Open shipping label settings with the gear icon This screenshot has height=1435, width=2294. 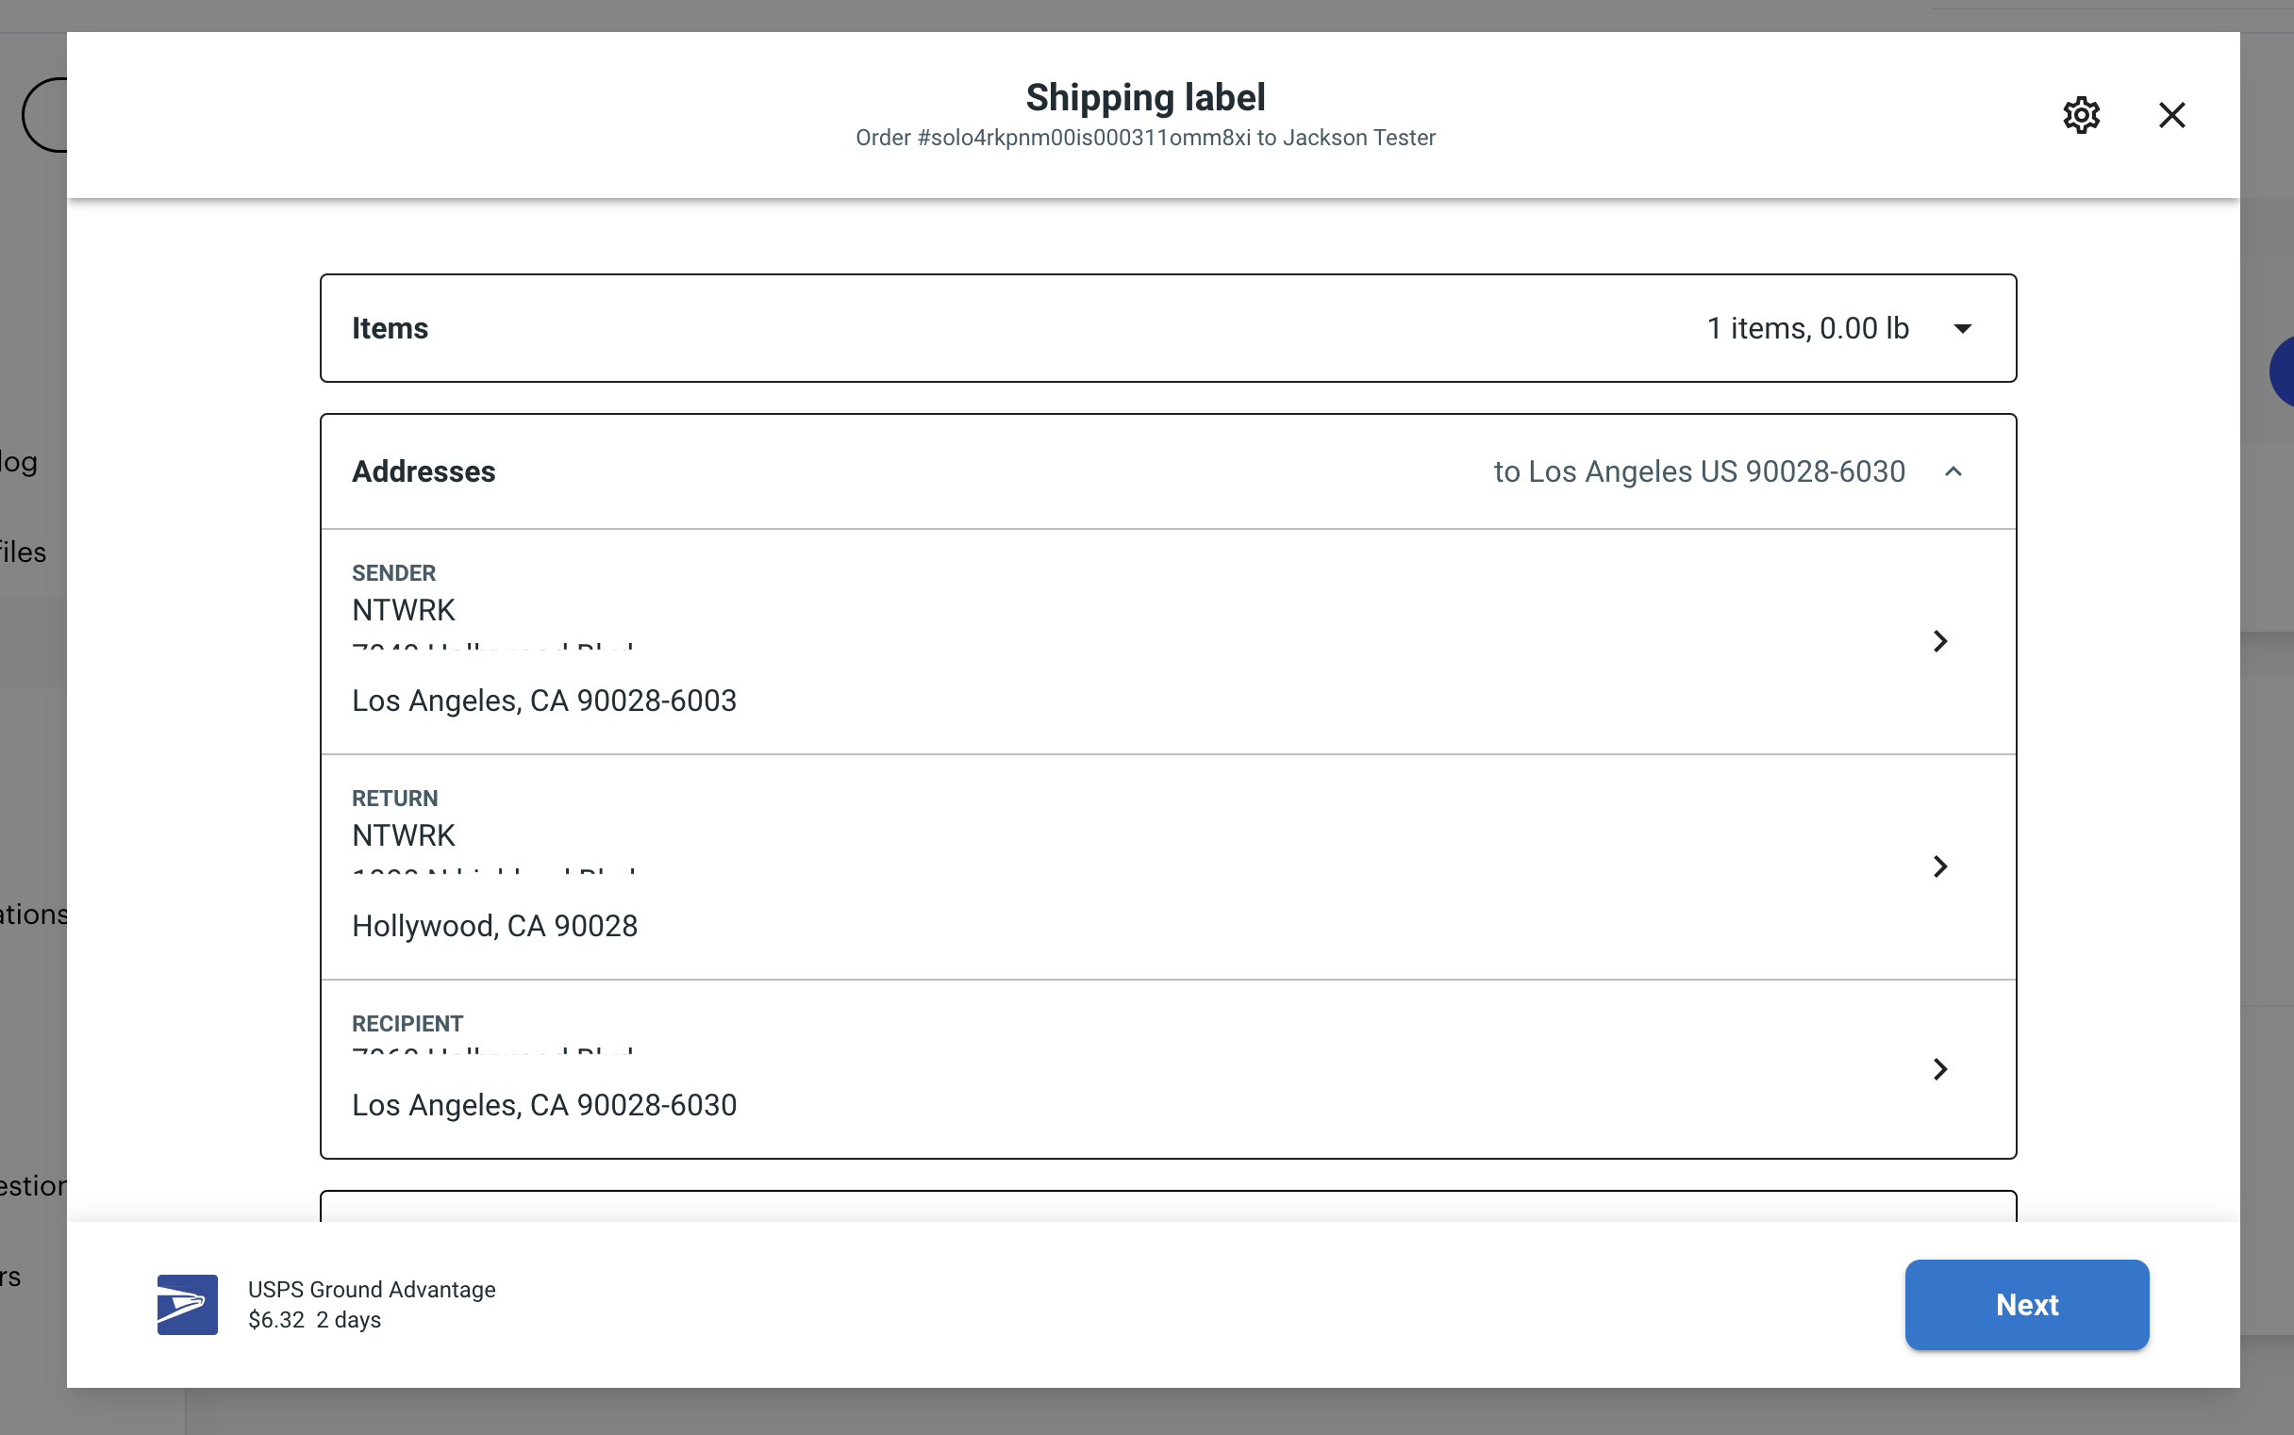(x=2081, y=115)
